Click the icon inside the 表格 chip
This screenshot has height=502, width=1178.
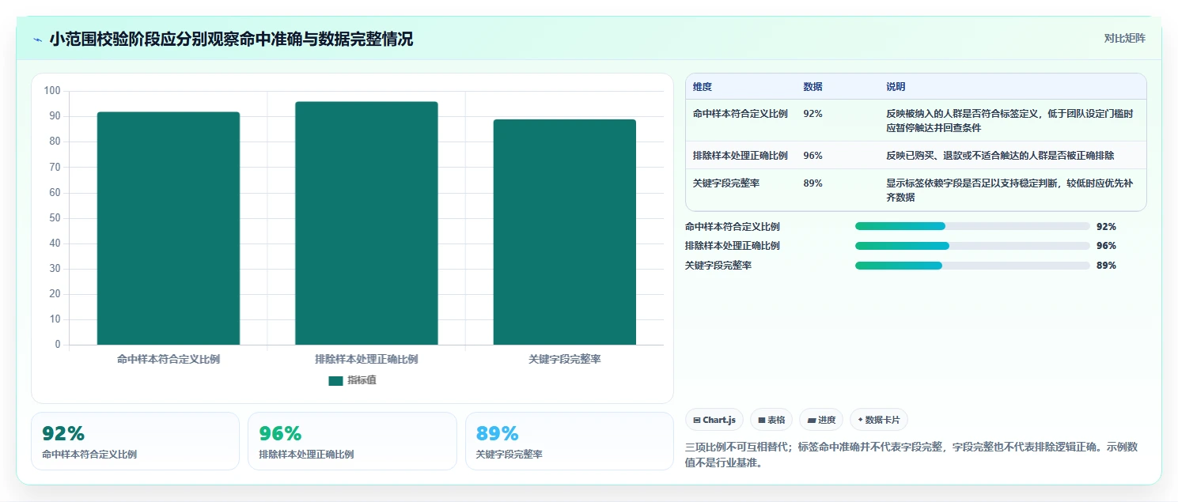coord(762,421)
